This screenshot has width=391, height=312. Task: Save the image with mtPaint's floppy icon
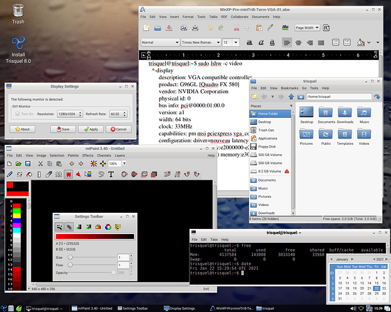(x=28, y=163)
